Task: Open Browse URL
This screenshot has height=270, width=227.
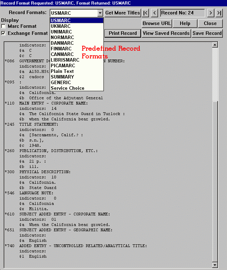Action: 157,24
